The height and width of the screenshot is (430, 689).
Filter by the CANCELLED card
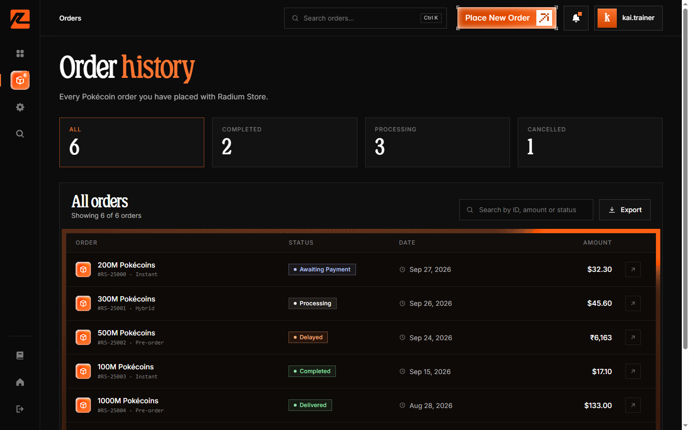point(590,142)
